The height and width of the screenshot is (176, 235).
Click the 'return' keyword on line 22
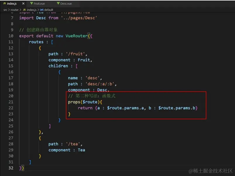coord(85,108)
